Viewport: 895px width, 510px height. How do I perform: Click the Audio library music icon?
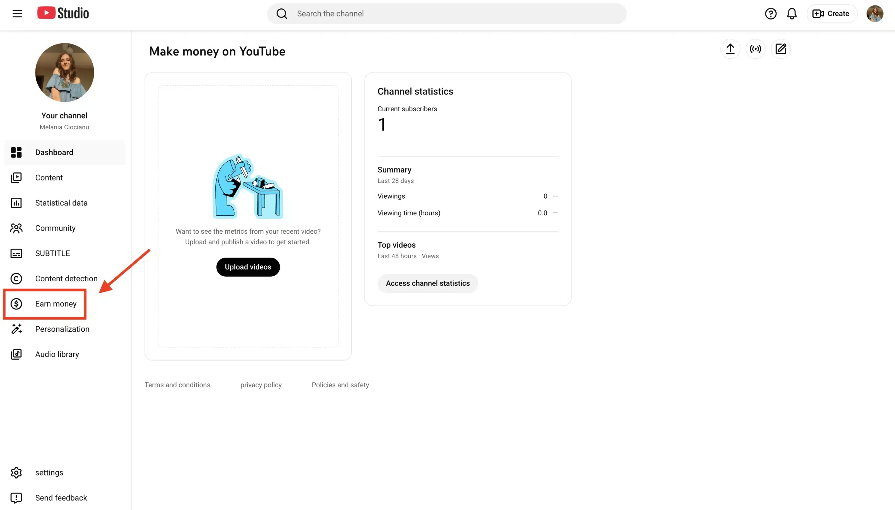click(16, 354)
